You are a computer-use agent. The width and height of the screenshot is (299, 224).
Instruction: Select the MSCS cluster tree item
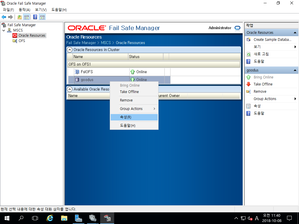pos(18,30)
